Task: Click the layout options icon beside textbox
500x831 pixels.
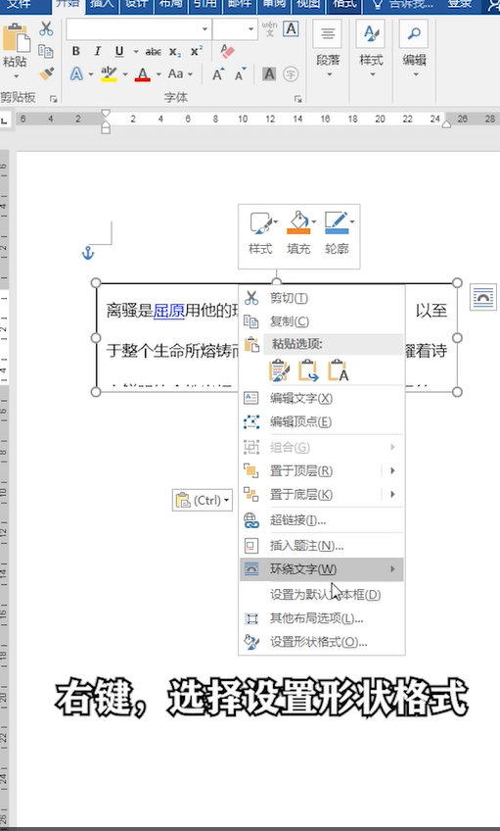Action: click(x=483, y=297)
